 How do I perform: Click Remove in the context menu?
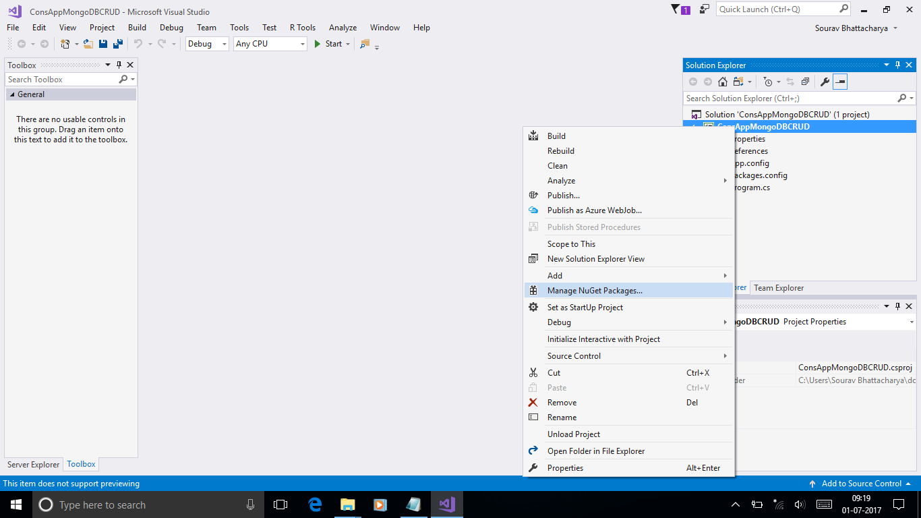[629, 402]
